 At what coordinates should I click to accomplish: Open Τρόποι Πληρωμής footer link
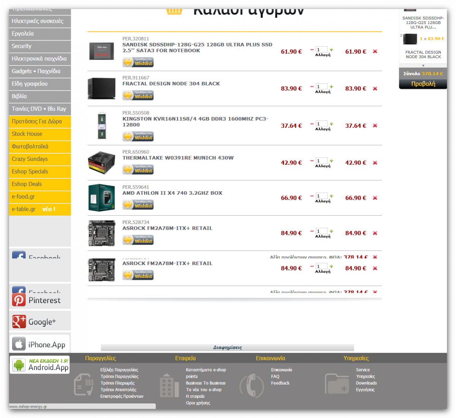(x=117, y=383)
